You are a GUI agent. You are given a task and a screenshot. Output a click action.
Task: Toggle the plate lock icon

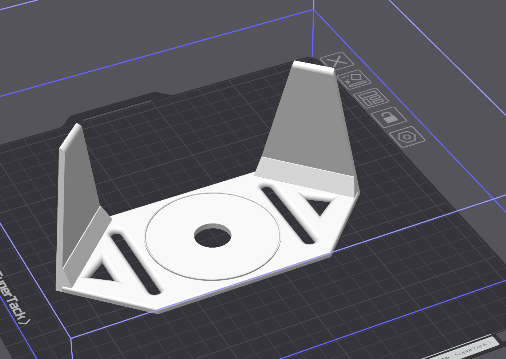(x=389, y=117)
